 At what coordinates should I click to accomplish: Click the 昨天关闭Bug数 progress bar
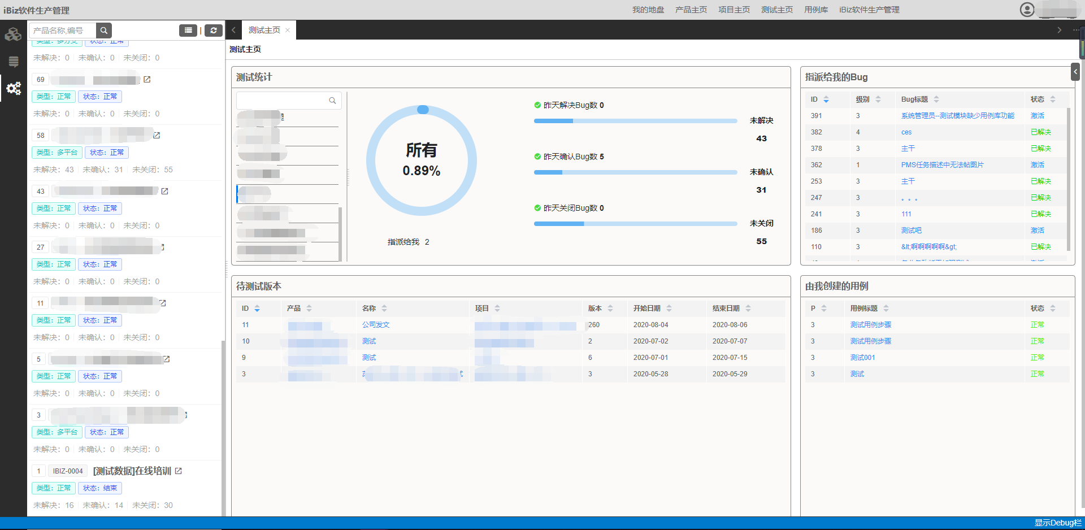point(635,224)
